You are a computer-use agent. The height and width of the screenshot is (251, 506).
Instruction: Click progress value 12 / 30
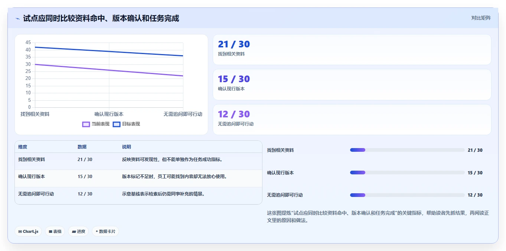pyautogui.click(x=475, y=195)
